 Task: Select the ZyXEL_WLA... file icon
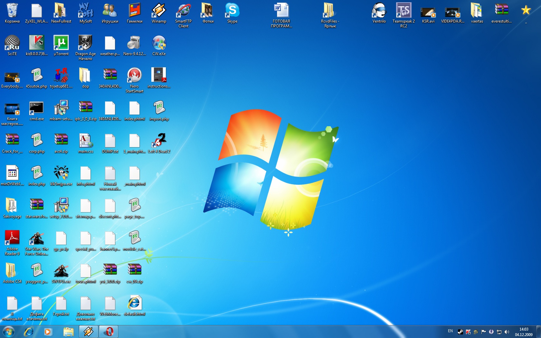[37, 13]
